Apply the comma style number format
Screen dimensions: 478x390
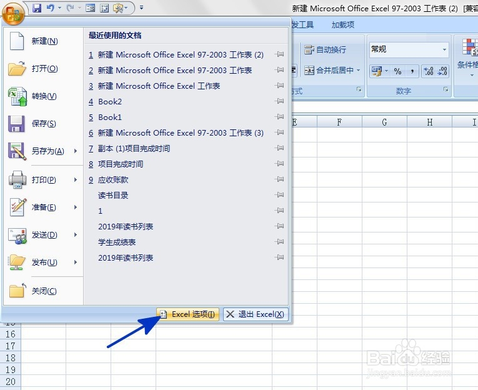click(412, 71)
